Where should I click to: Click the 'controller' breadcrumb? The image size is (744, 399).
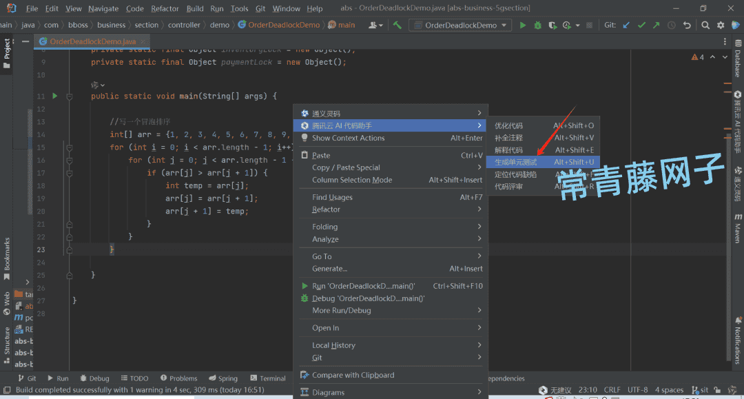pos(184,25)
